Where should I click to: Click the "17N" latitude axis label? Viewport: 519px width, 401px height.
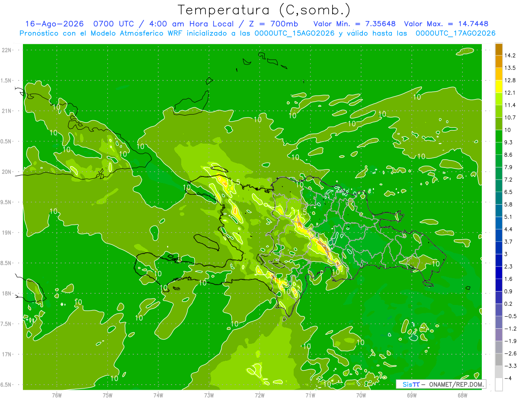[x=7, y=354]
